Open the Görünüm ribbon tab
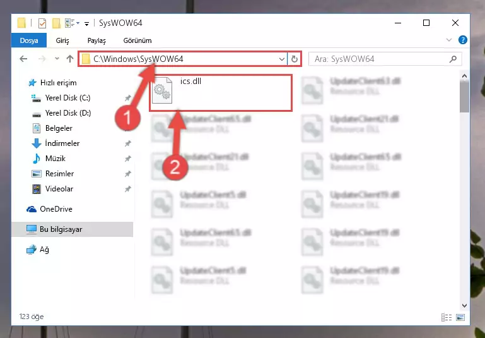This screenshot has height=338, width=485. click(x=137, y=40)
